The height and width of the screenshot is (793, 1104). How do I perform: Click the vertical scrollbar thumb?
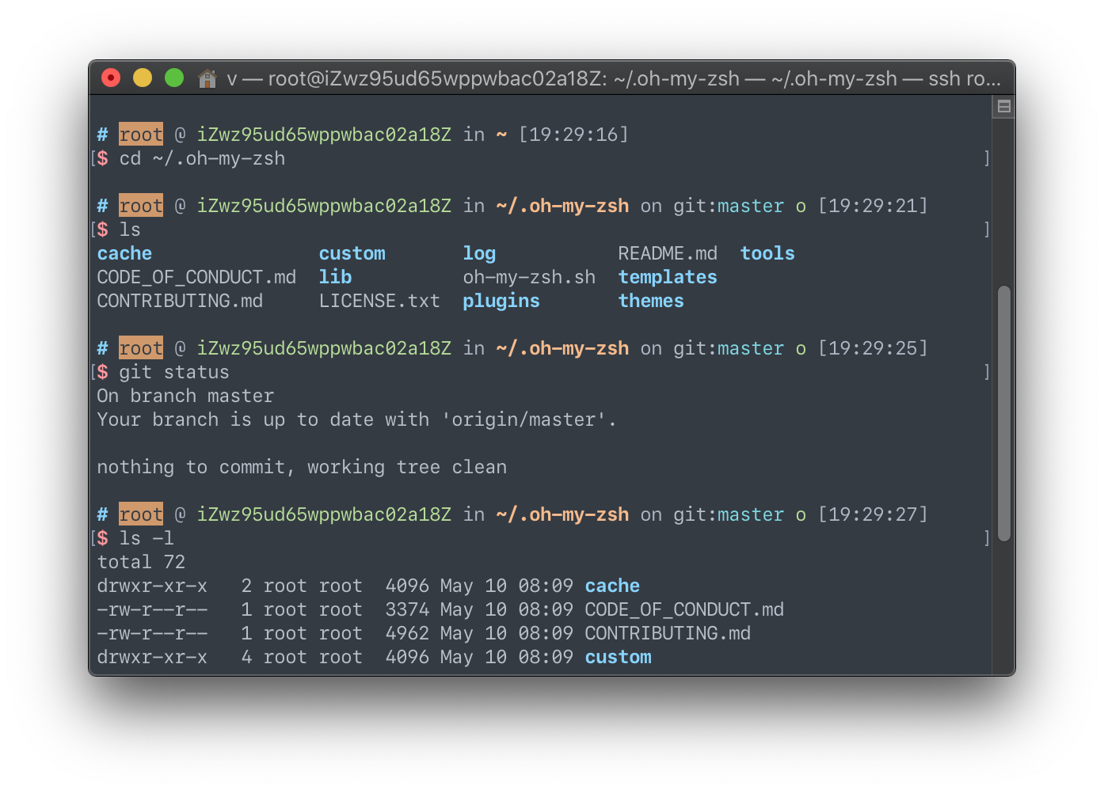coord(1003,412)
